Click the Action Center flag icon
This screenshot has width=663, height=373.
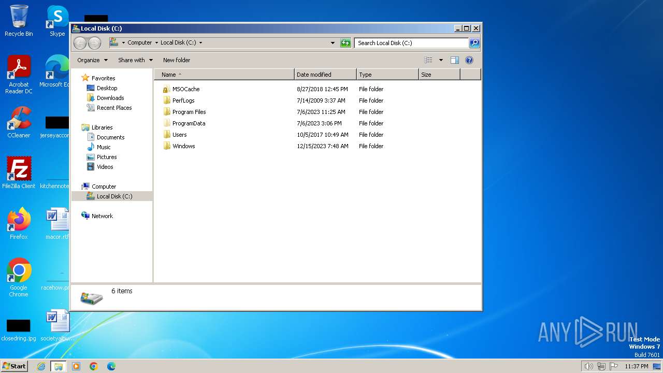click(x=614, y=366)
